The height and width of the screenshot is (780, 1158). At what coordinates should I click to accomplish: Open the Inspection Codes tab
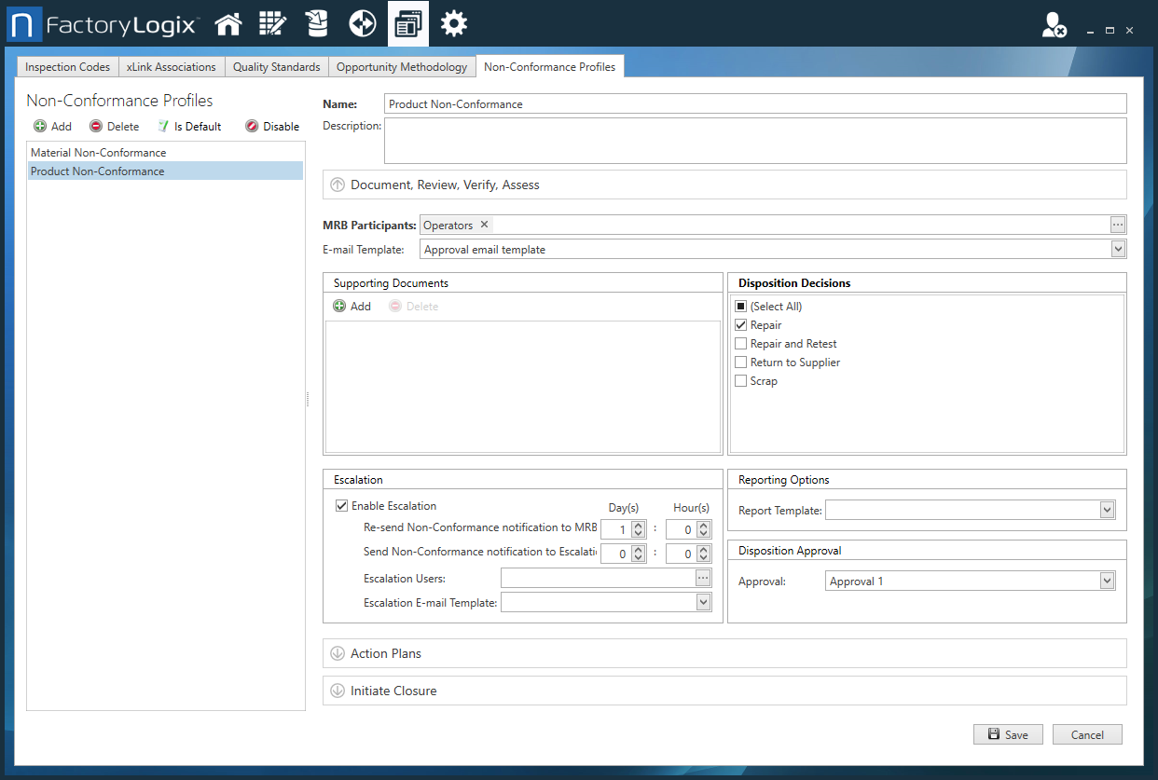(66, 66)
